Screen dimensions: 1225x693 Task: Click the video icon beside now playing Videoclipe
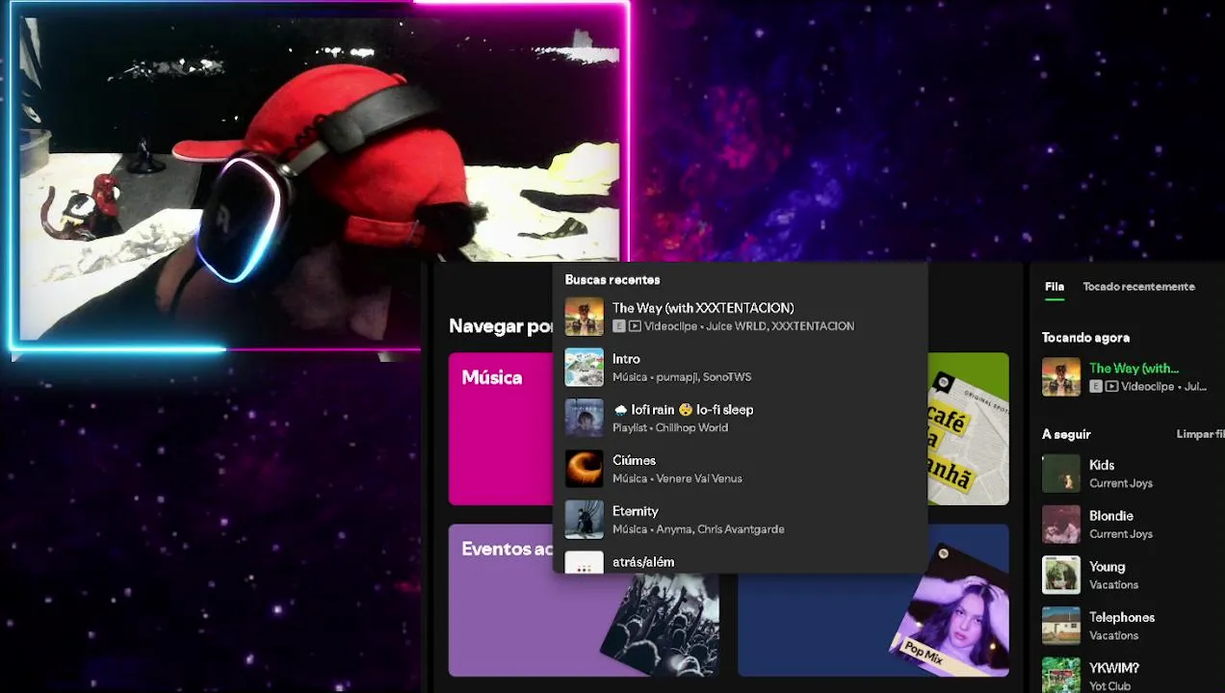[1111, 386]
